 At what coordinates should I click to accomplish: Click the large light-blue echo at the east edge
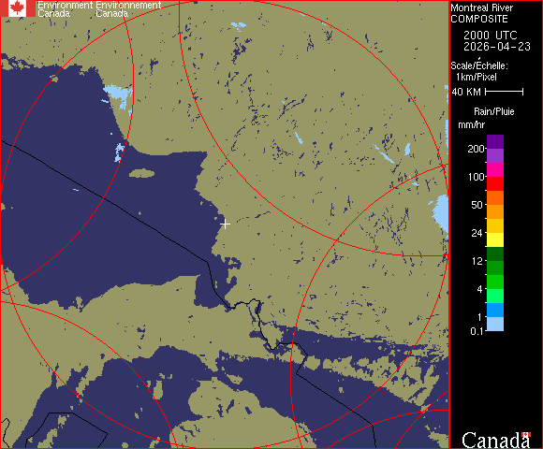[x=441, y=214]
